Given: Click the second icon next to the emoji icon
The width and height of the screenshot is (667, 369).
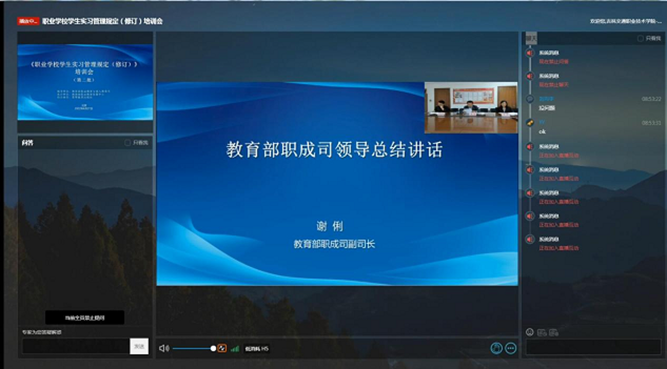Looking at the screenshot, I should (542, 333).
